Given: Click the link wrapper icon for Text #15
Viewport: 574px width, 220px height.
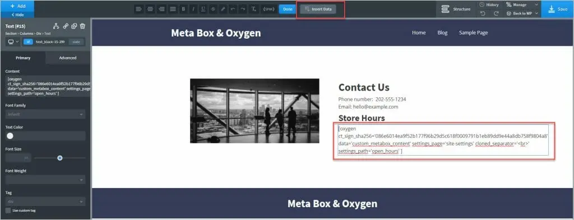Looking at the screenshot, I should (x=66, y=26).
